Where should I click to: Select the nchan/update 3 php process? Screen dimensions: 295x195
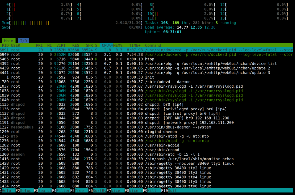click(146, 73)
